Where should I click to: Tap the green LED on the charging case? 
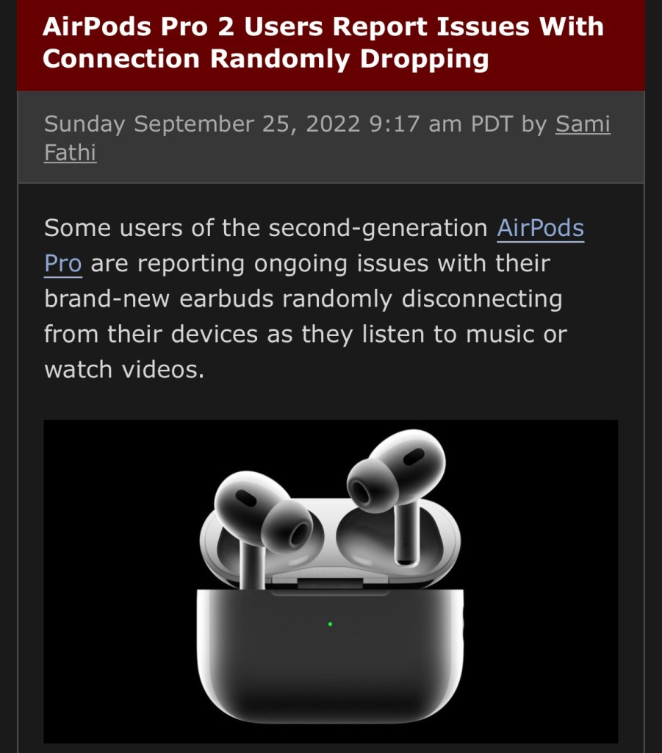[x=330, y=624]
